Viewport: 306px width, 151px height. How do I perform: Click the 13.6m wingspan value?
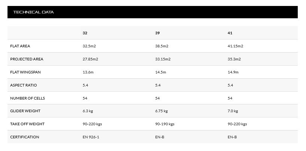pyautogui.click(x=88, y=72)
